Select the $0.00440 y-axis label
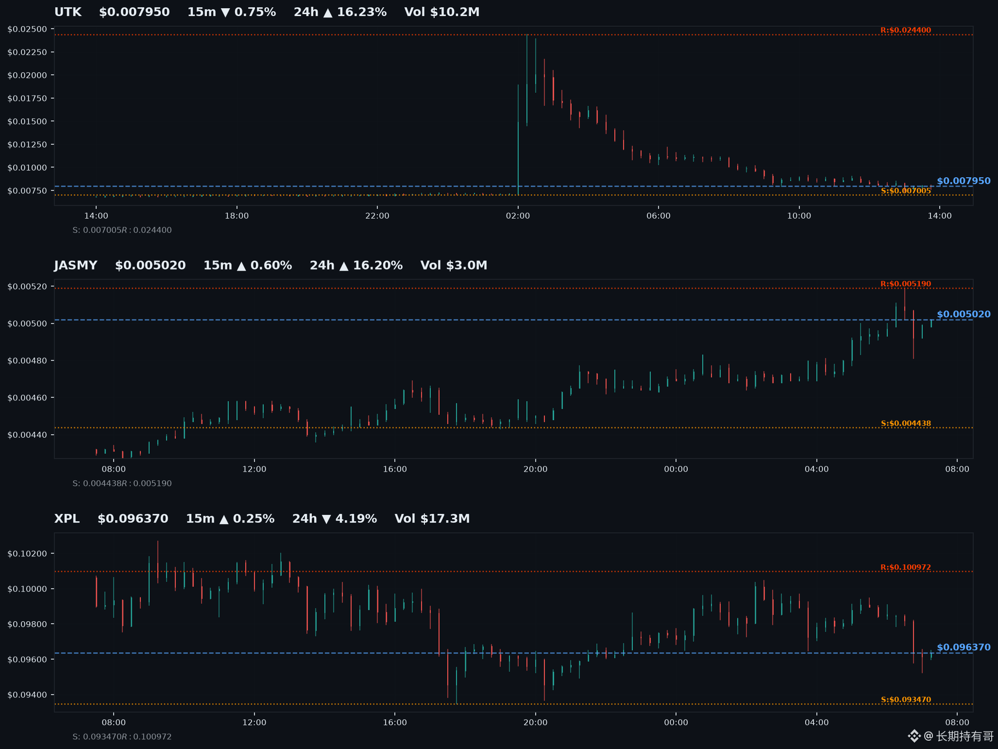 (x=27, y=435)
